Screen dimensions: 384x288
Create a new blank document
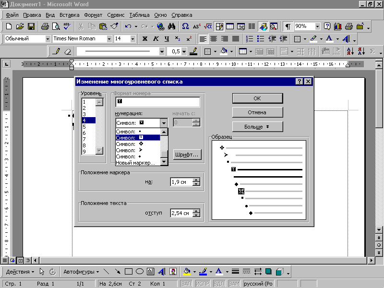pos(9,26)
